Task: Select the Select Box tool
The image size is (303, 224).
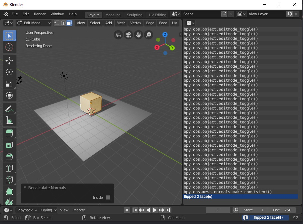Action: click(9, 36)
